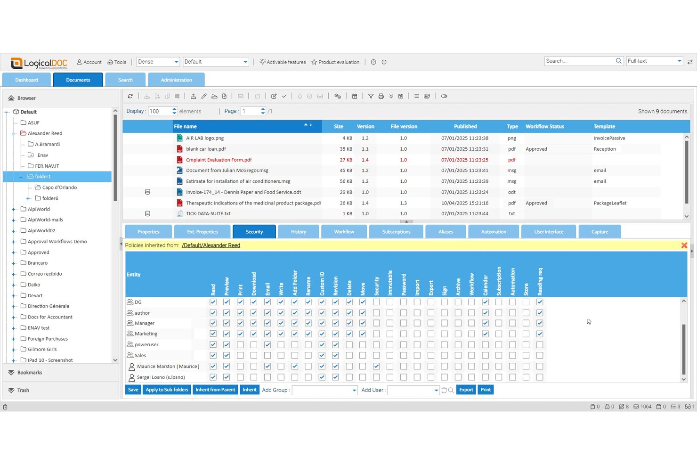Uncheck Security permission for Maurice Marston
697x465 pixels.
(376, 366)
